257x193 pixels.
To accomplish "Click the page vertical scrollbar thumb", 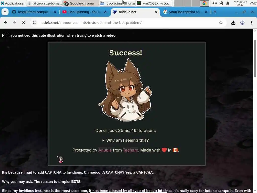I will (x=255, y=59).
